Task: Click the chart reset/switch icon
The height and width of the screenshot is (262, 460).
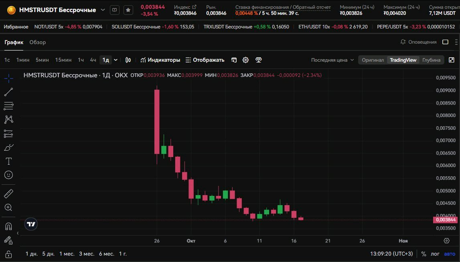Action: (234, 60)
